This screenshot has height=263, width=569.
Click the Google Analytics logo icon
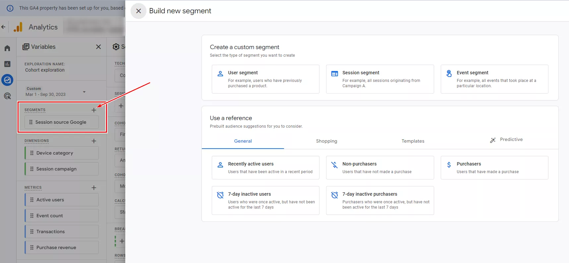click(x=18, y=27)
